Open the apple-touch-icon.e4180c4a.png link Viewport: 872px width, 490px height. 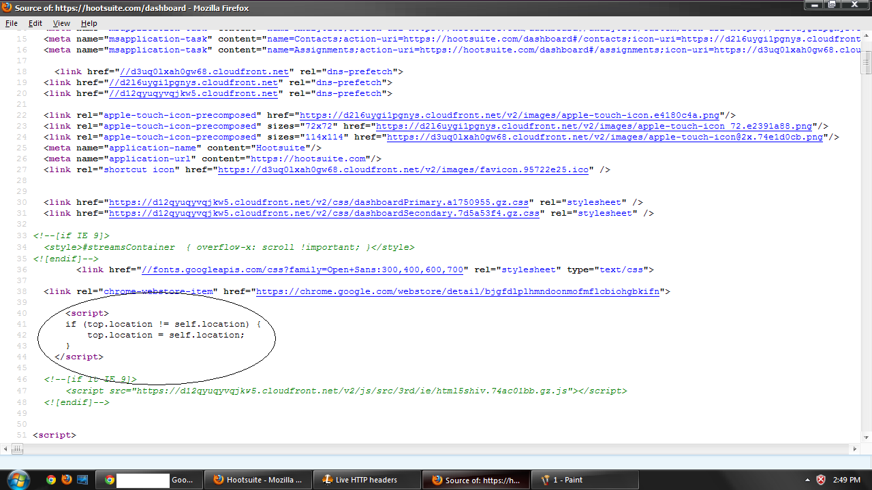coord(510,115)
